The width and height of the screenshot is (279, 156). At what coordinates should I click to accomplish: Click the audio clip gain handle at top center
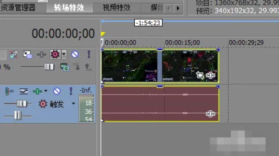click(160, 86)
